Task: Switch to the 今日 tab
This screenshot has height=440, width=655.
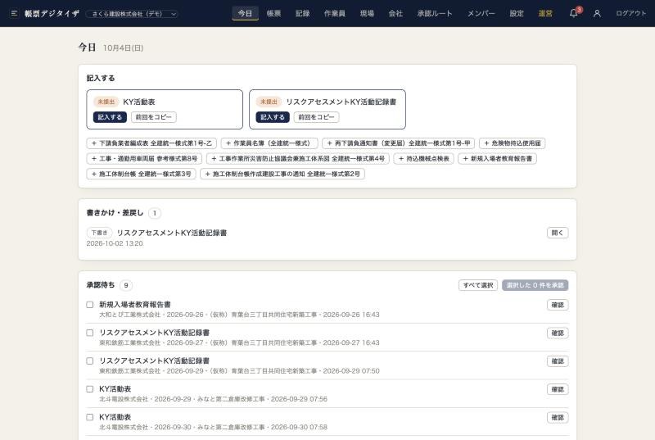Action: pyautogui.click(x=245, y=13)
